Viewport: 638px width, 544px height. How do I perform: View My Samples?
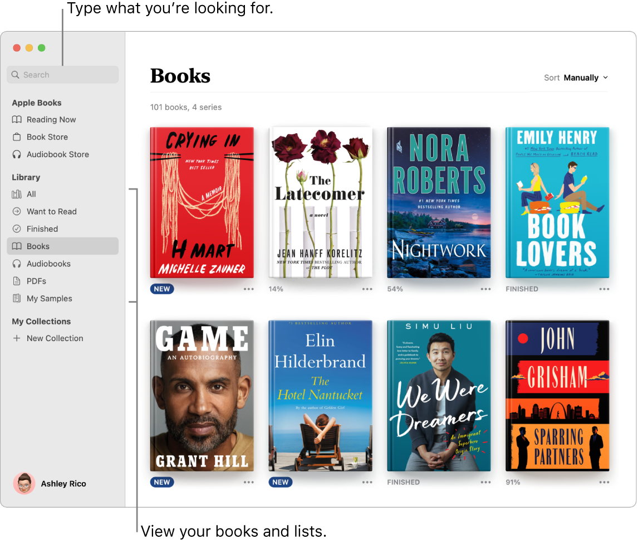pos(50,298)
